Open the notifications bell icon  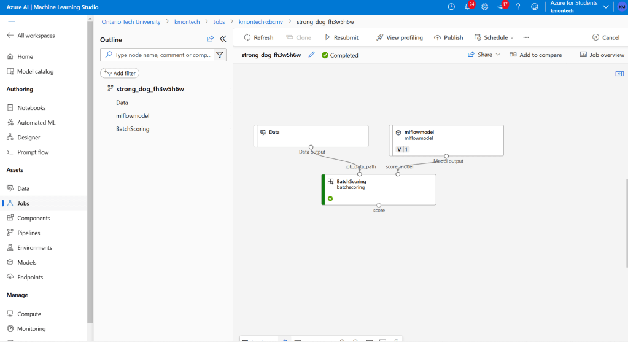468,7
